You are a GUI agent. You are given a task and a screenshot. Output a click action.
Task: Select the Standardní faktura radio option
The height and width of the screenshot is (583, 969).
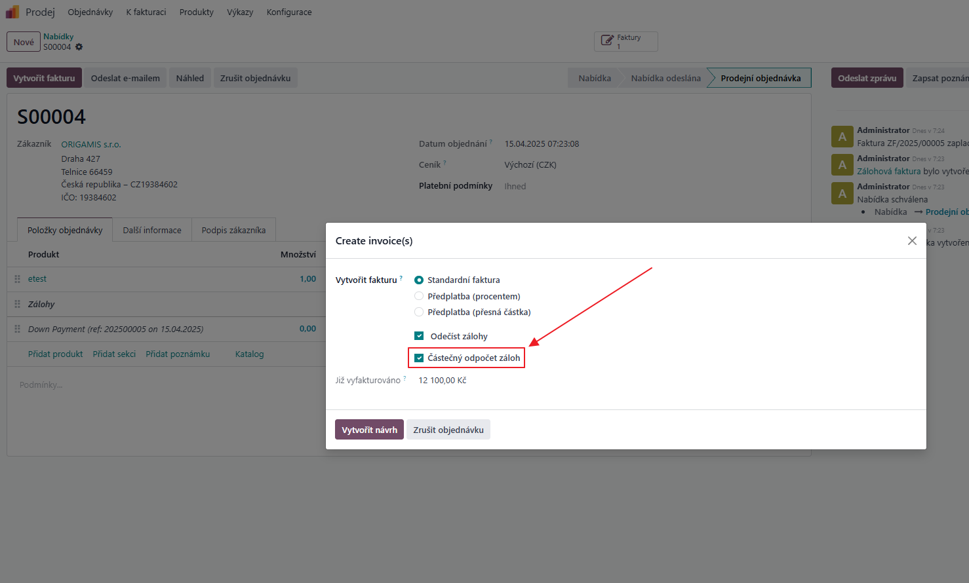[419, 280]
